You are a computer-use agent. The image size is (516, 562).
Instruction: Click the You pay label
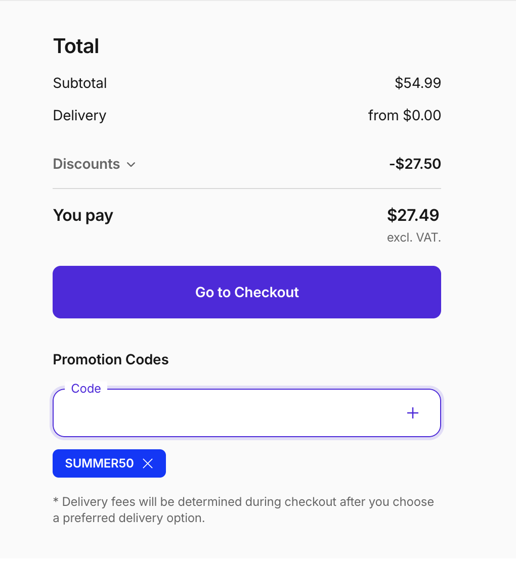[x=83, y=216]
